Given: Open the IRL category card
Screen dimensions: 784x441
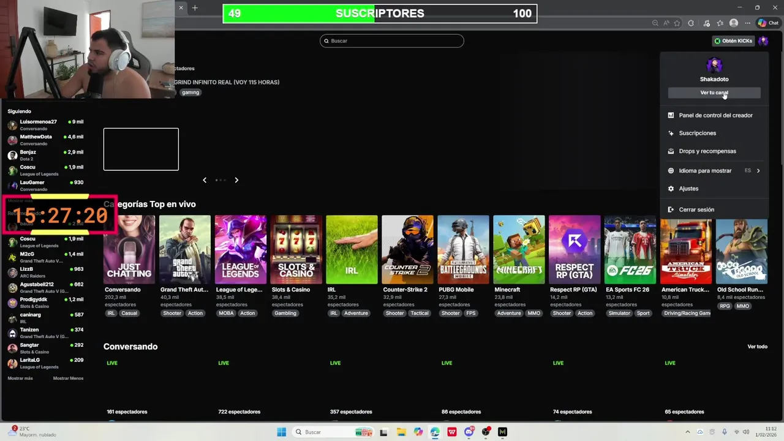Looking at the screenshot, I should point(352,249).
